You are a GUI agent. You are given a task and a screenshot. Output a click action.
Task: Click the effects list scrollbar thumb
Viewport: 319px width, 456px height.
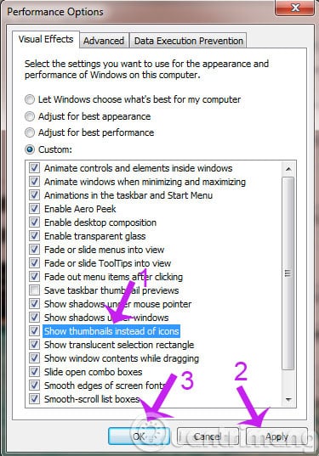point(288,273)
